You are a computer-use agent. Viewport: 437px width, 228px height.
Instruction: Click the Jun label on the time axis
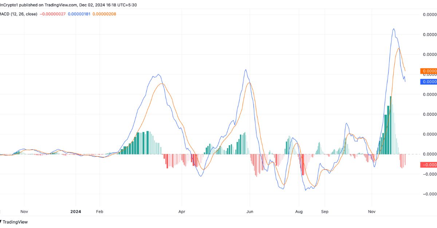(250, 211)
